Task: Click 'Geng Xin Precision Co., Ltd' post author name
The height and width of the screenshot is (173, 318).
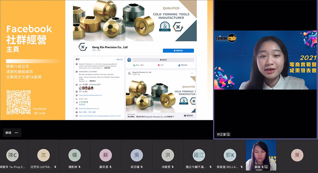Action: point(142,72)
